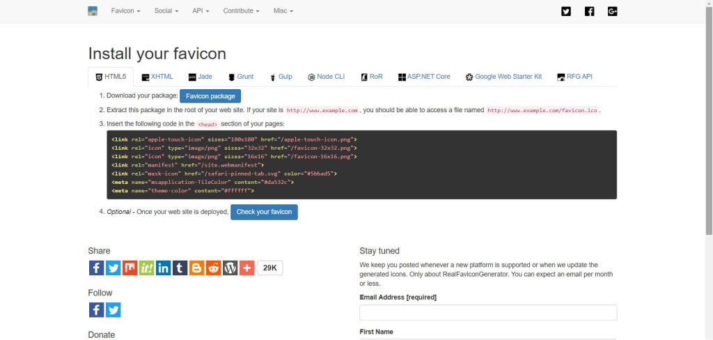
Task: Share on Twitter from the Share row
Action: 113,268
